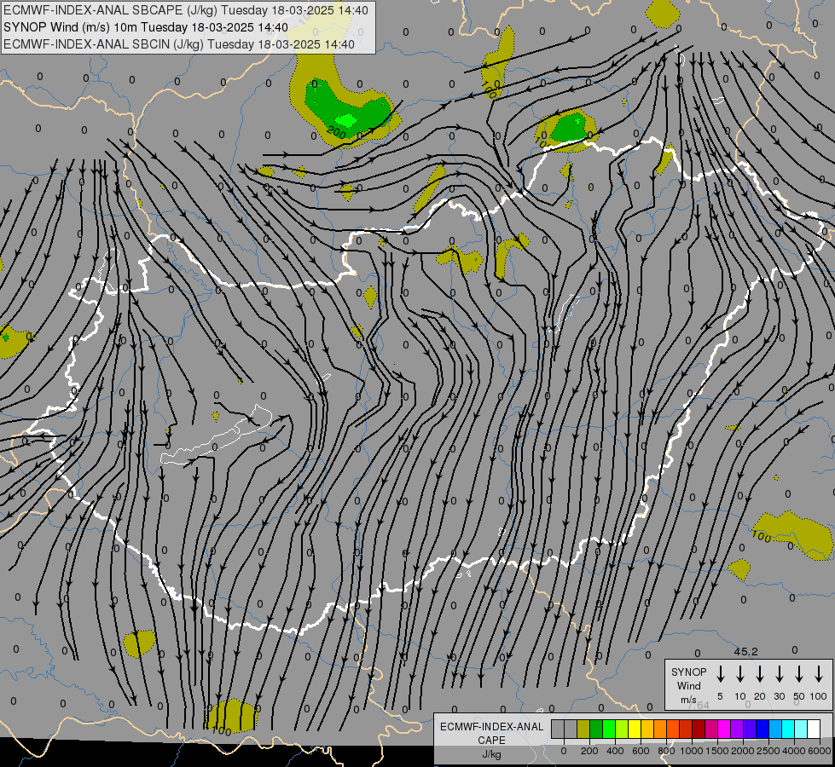Image resolution: width=835 pixels, height=767 pixels.
Task: Click the SBCIN title line in header
Action: click(x=179, y=44)
